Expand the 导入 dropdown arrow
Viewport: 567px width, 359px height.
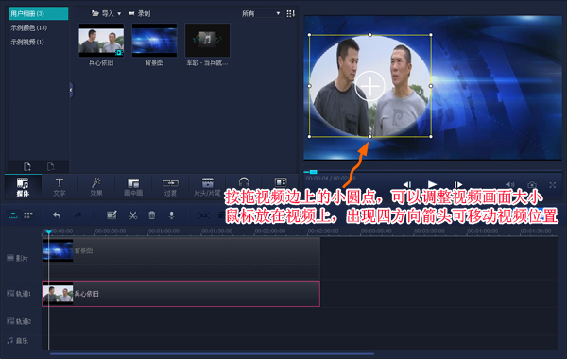point(119,14)
